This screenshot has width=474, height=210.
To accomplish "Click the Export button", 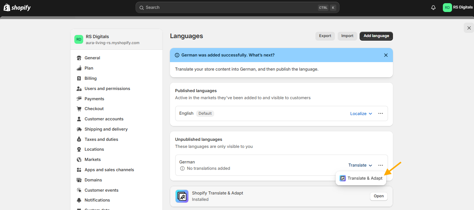I will pos(325,36).
